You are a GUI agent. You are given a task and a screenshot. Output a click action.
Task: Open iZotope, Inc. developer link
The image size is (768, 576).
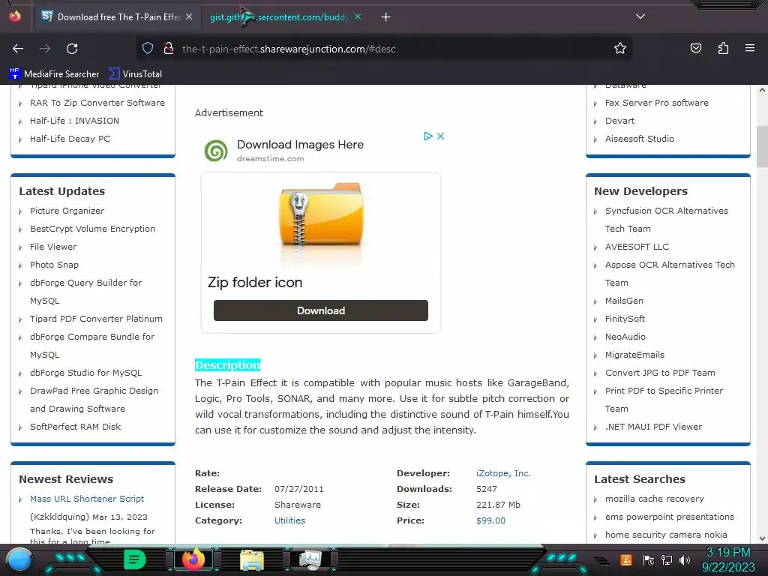tap(503, 473)
